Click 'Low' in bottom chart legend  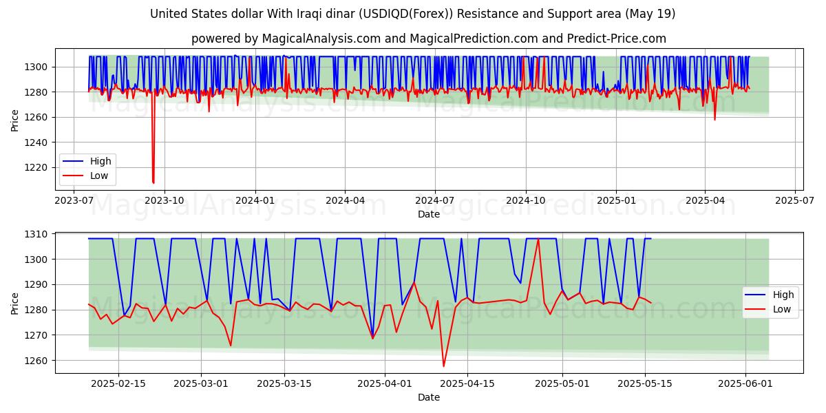(782, 309)
